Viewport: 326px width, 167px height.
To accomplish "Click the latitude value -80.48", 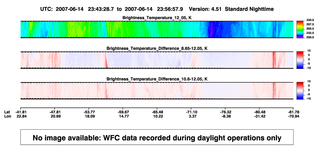I will click(259, 112).
